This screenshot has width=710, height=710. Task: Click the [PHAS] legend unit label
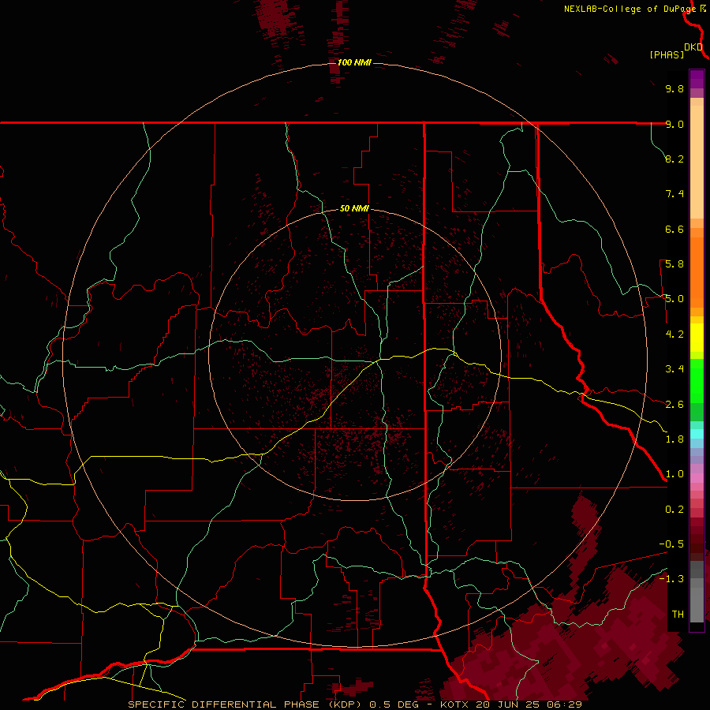pos(667,54)
